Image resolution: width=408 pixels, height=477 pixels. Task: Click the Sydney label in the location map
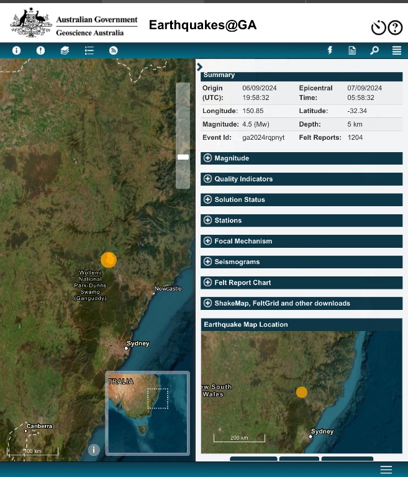[x=322, y=432]
